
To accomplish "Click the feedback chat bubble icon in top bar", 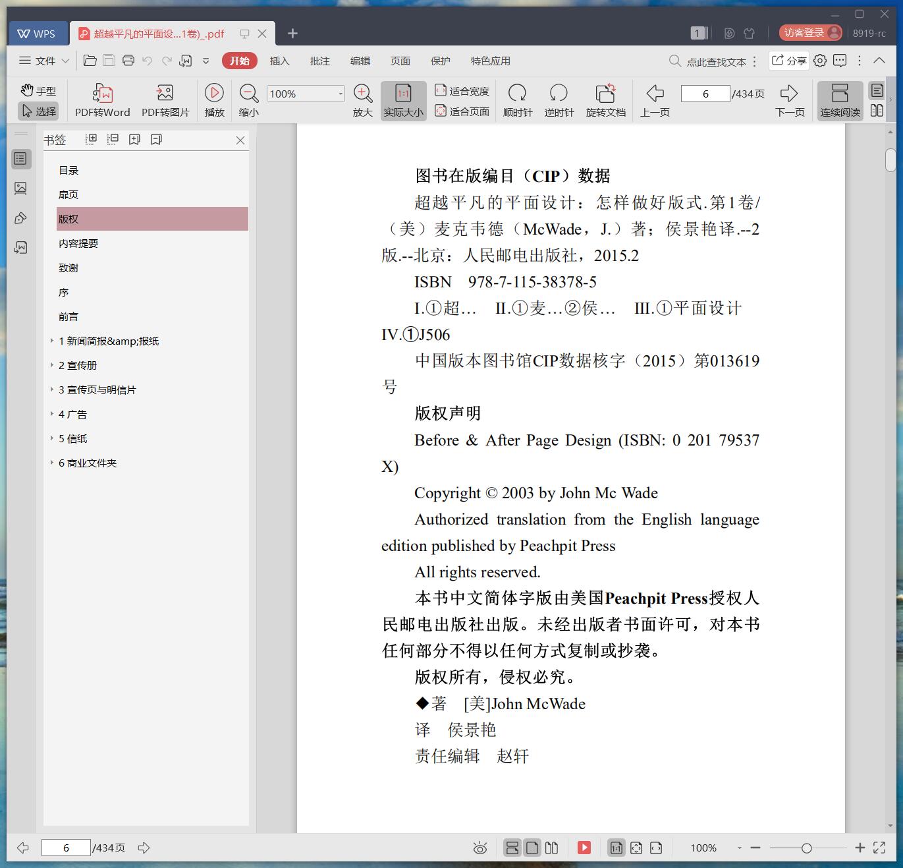I will 840,61.
